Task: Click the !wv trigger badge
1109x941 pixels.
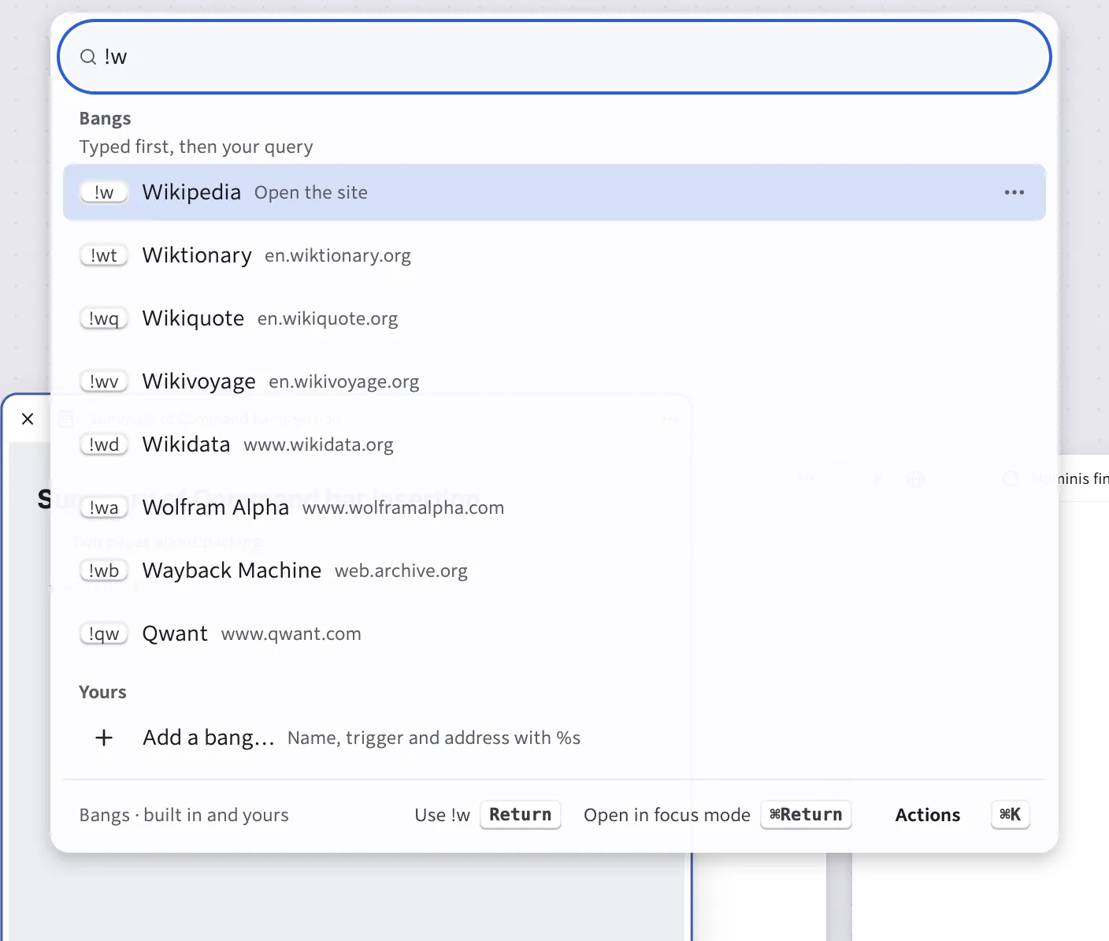Action: point(104,381)
